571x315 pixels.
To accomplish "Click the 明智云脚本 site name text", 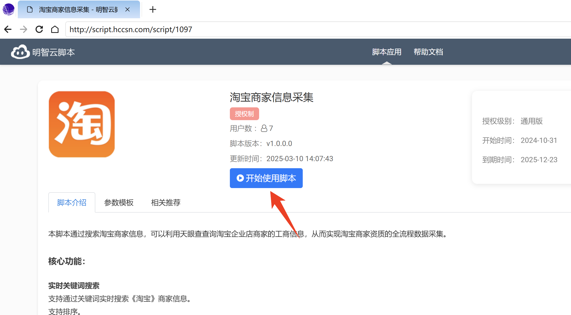I will click(x=54, y=52).
